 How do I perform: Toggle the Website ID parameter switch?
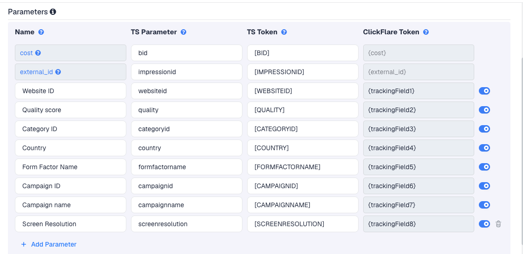[484, 91]
